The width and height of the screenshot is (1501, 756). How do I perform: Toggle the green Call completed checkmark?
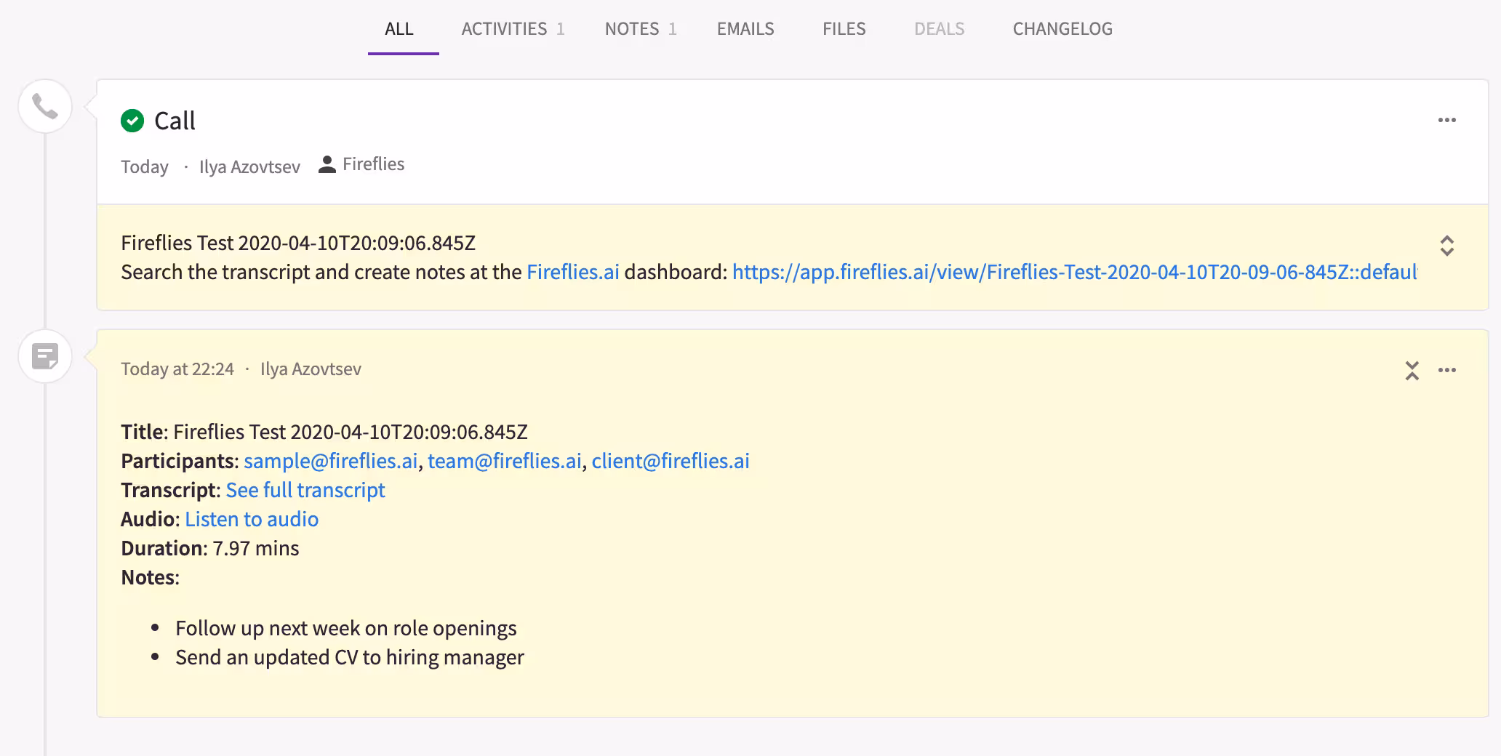coord(132,121)
